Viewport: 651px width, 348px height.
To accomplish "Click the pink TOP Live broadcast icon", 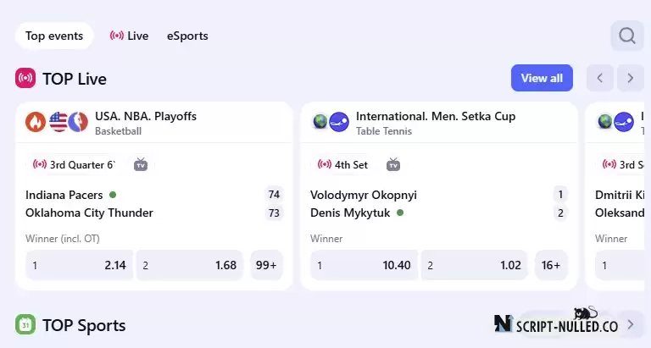I will tap(25, 78).
